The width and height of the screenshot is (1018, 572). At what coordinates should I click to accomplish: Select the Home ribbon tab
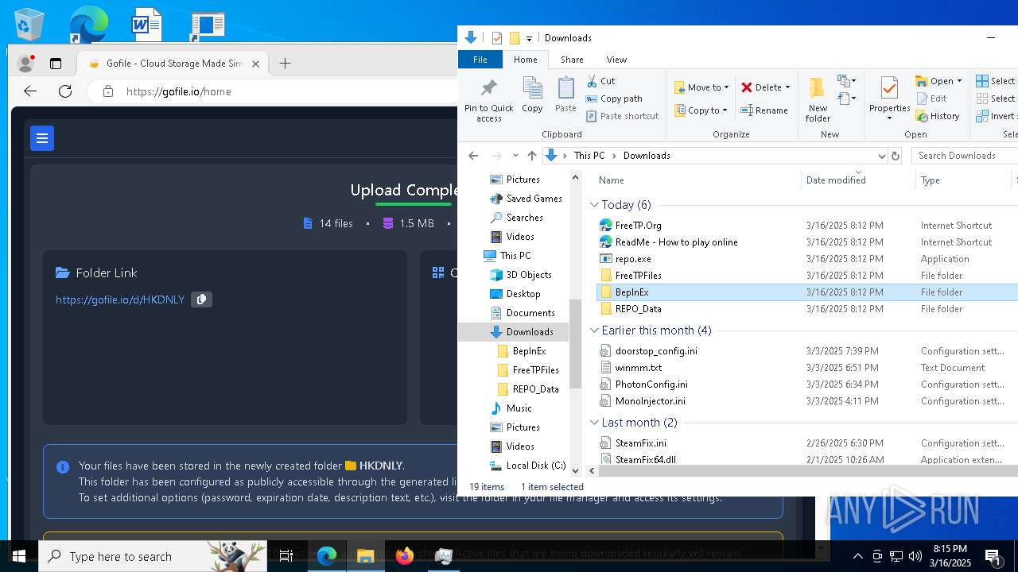(525, 60)
